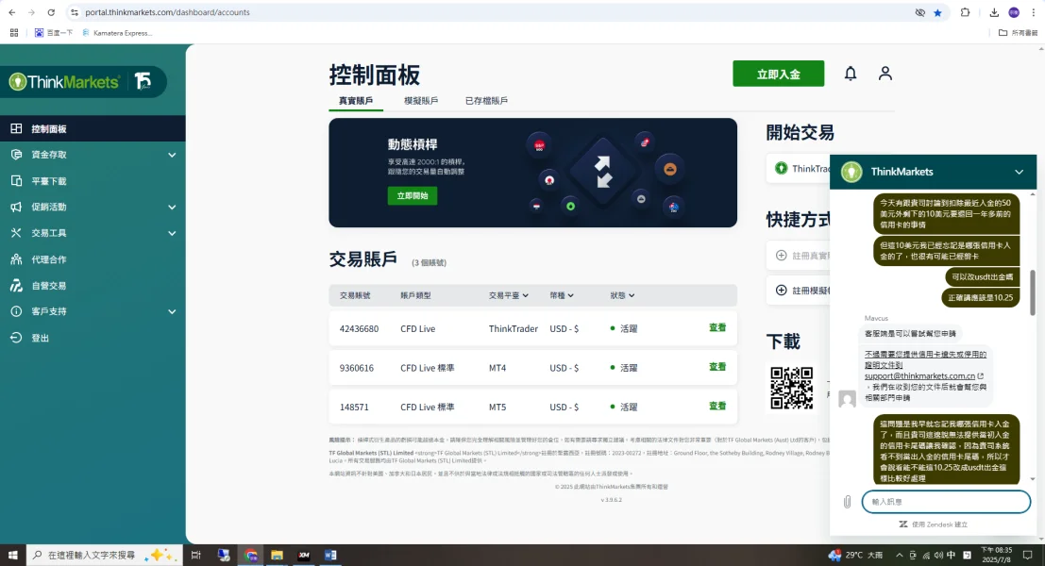Select account number 9360616
Viewport: 1045px width, 566px height.
click(x=357, y=368)
